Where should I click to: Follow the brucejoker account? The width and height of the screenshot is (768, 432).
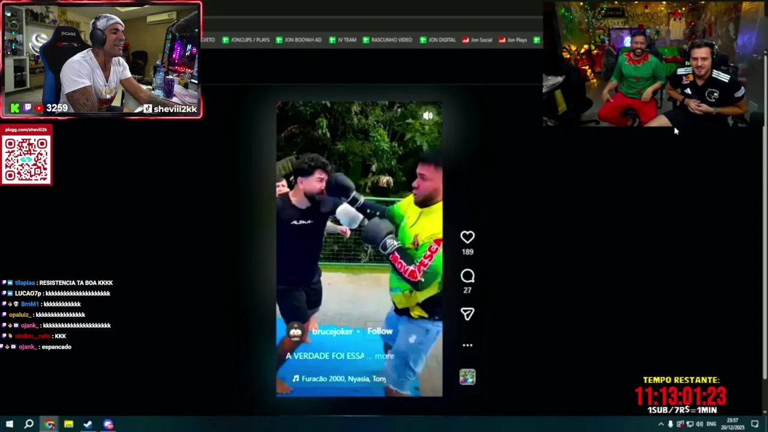(380, 331)
